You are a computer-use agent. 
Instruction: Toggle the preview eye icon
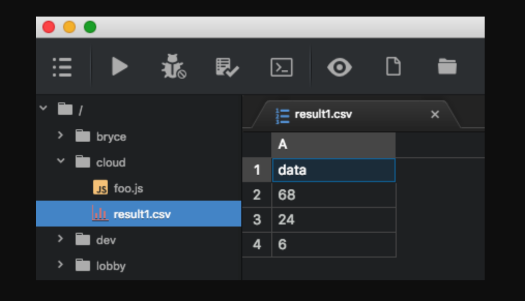coord(340,67)
